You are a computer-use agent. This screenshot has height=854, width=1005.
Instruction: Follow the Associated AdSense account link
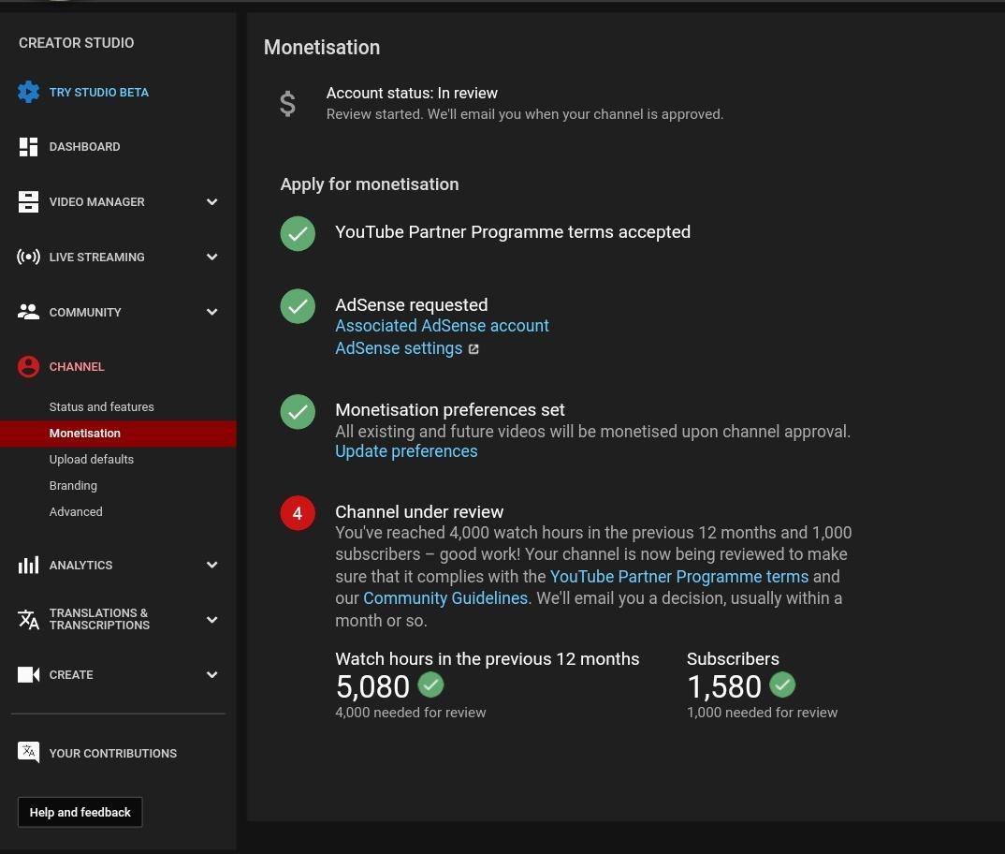(442, 326)
